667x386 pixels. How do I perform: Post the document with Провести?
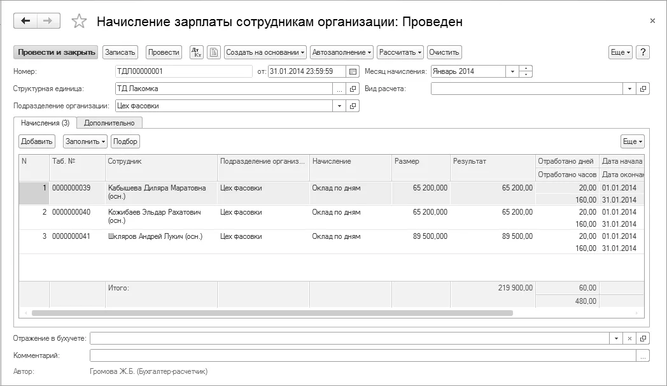coord(164,52)
